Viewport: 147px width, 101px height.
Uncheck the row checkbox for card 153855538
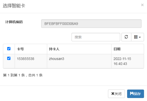pyautogui.click(x=9, y=58)
